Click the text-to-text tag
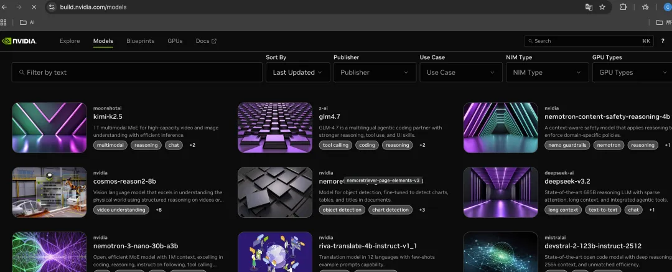672x272 pixels. tap(603, 210)
